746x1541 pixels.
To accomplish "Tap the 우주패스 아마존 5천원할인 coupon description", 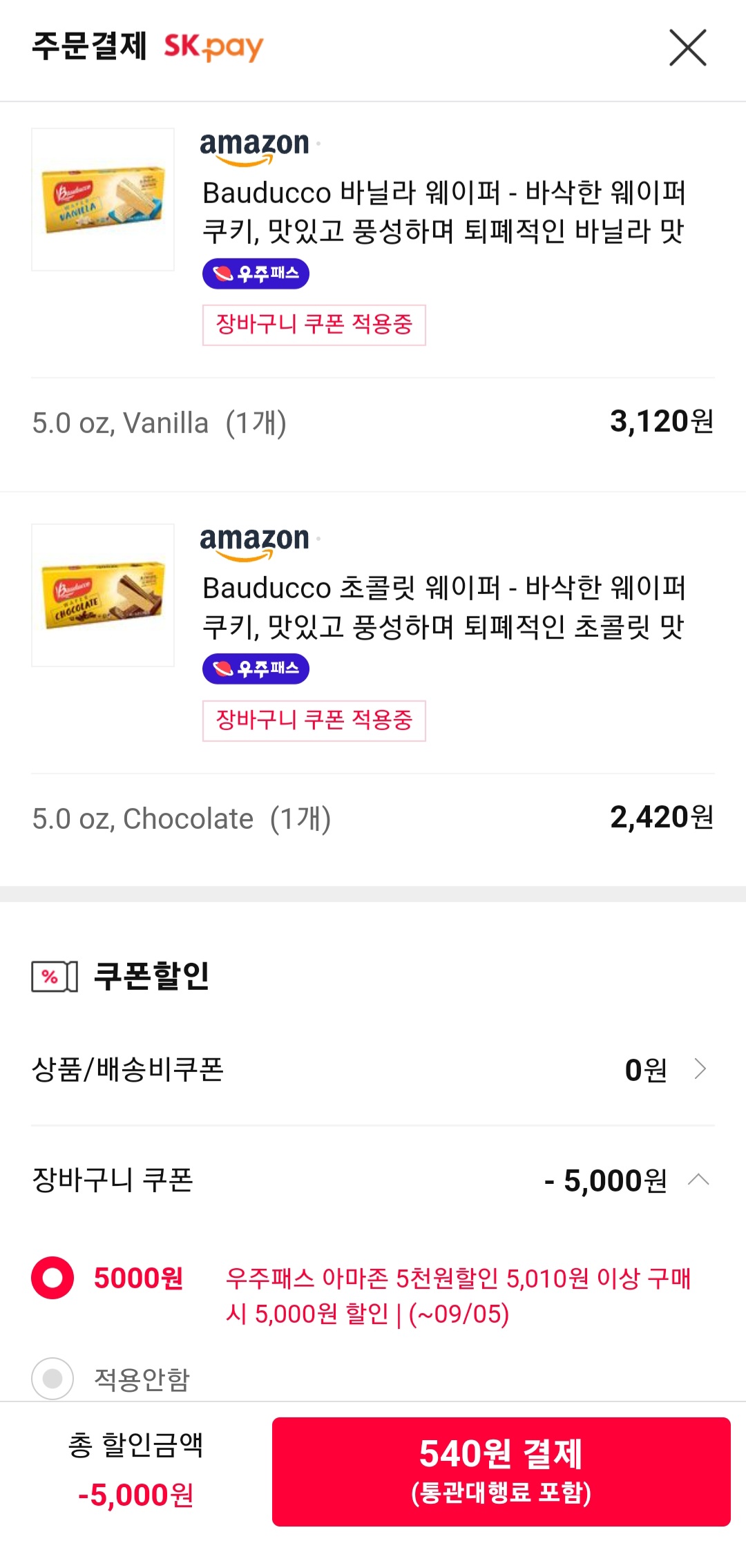I will (457, 1296).
